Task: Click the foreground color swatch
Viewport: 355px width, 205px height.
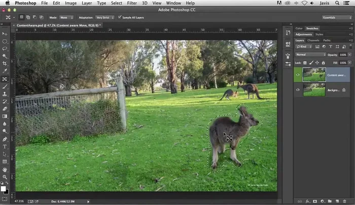Action: pyautogui.click(x=3, y=189)
